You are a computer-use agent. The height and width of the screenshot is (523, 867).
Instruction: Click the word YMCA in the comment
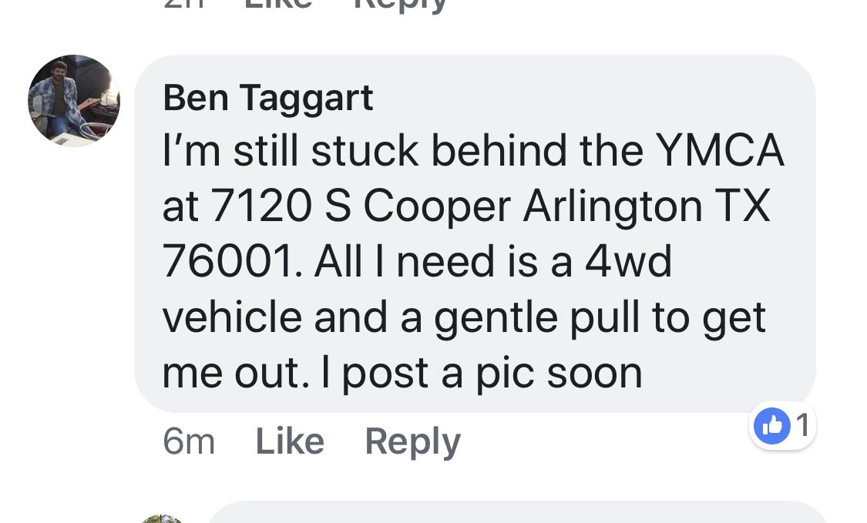coord(719,150)
